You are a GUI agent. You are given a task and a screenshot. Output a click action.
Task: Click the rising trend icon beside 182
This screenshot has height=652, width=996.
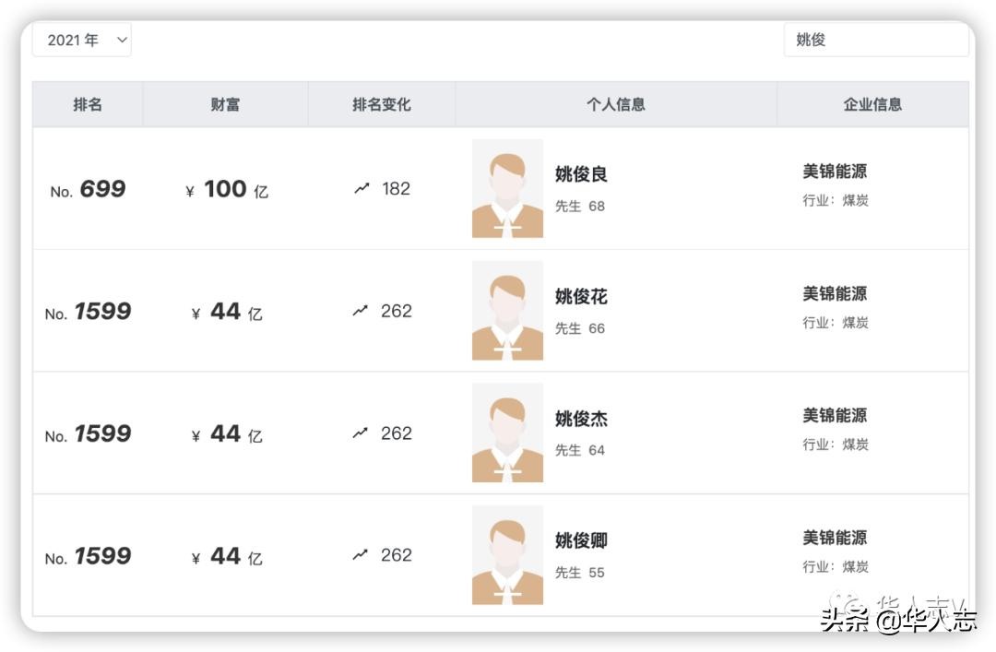point(362,188)
